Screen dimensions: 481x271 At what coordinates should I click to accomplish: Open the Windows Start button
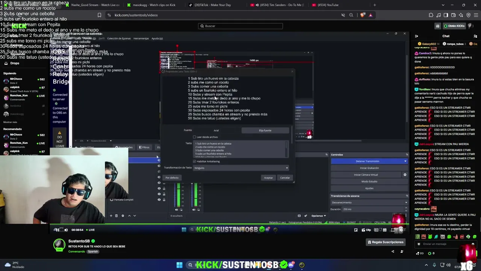click(x=179, y=265)
